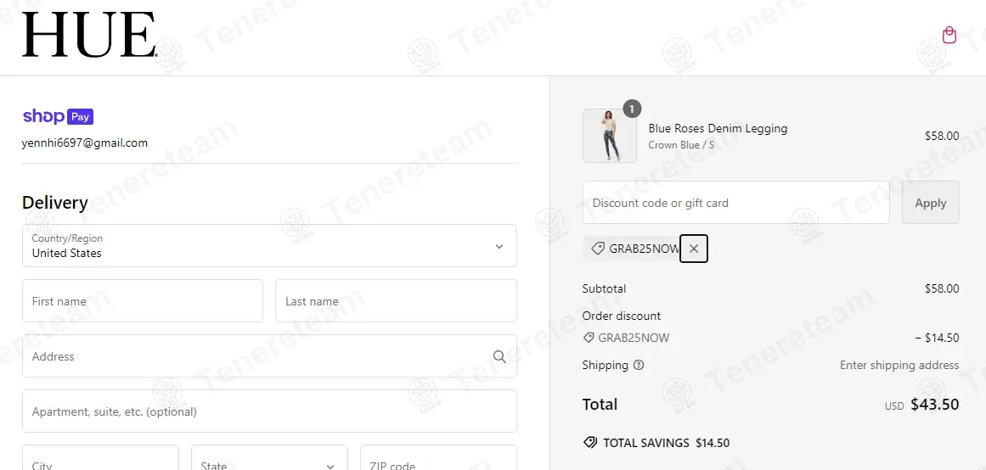Click the Total Savings tag icon
The width and height of the screenshot is (986, 470).
tap(590, 442)
